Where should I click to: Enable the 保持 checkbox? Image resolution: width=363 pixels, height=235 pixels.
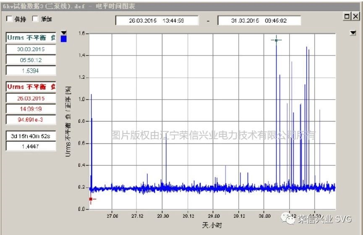point(9,19)
